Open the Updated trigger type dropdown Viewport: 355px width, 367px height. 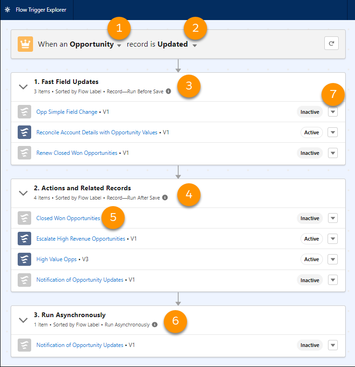point(194,46)
